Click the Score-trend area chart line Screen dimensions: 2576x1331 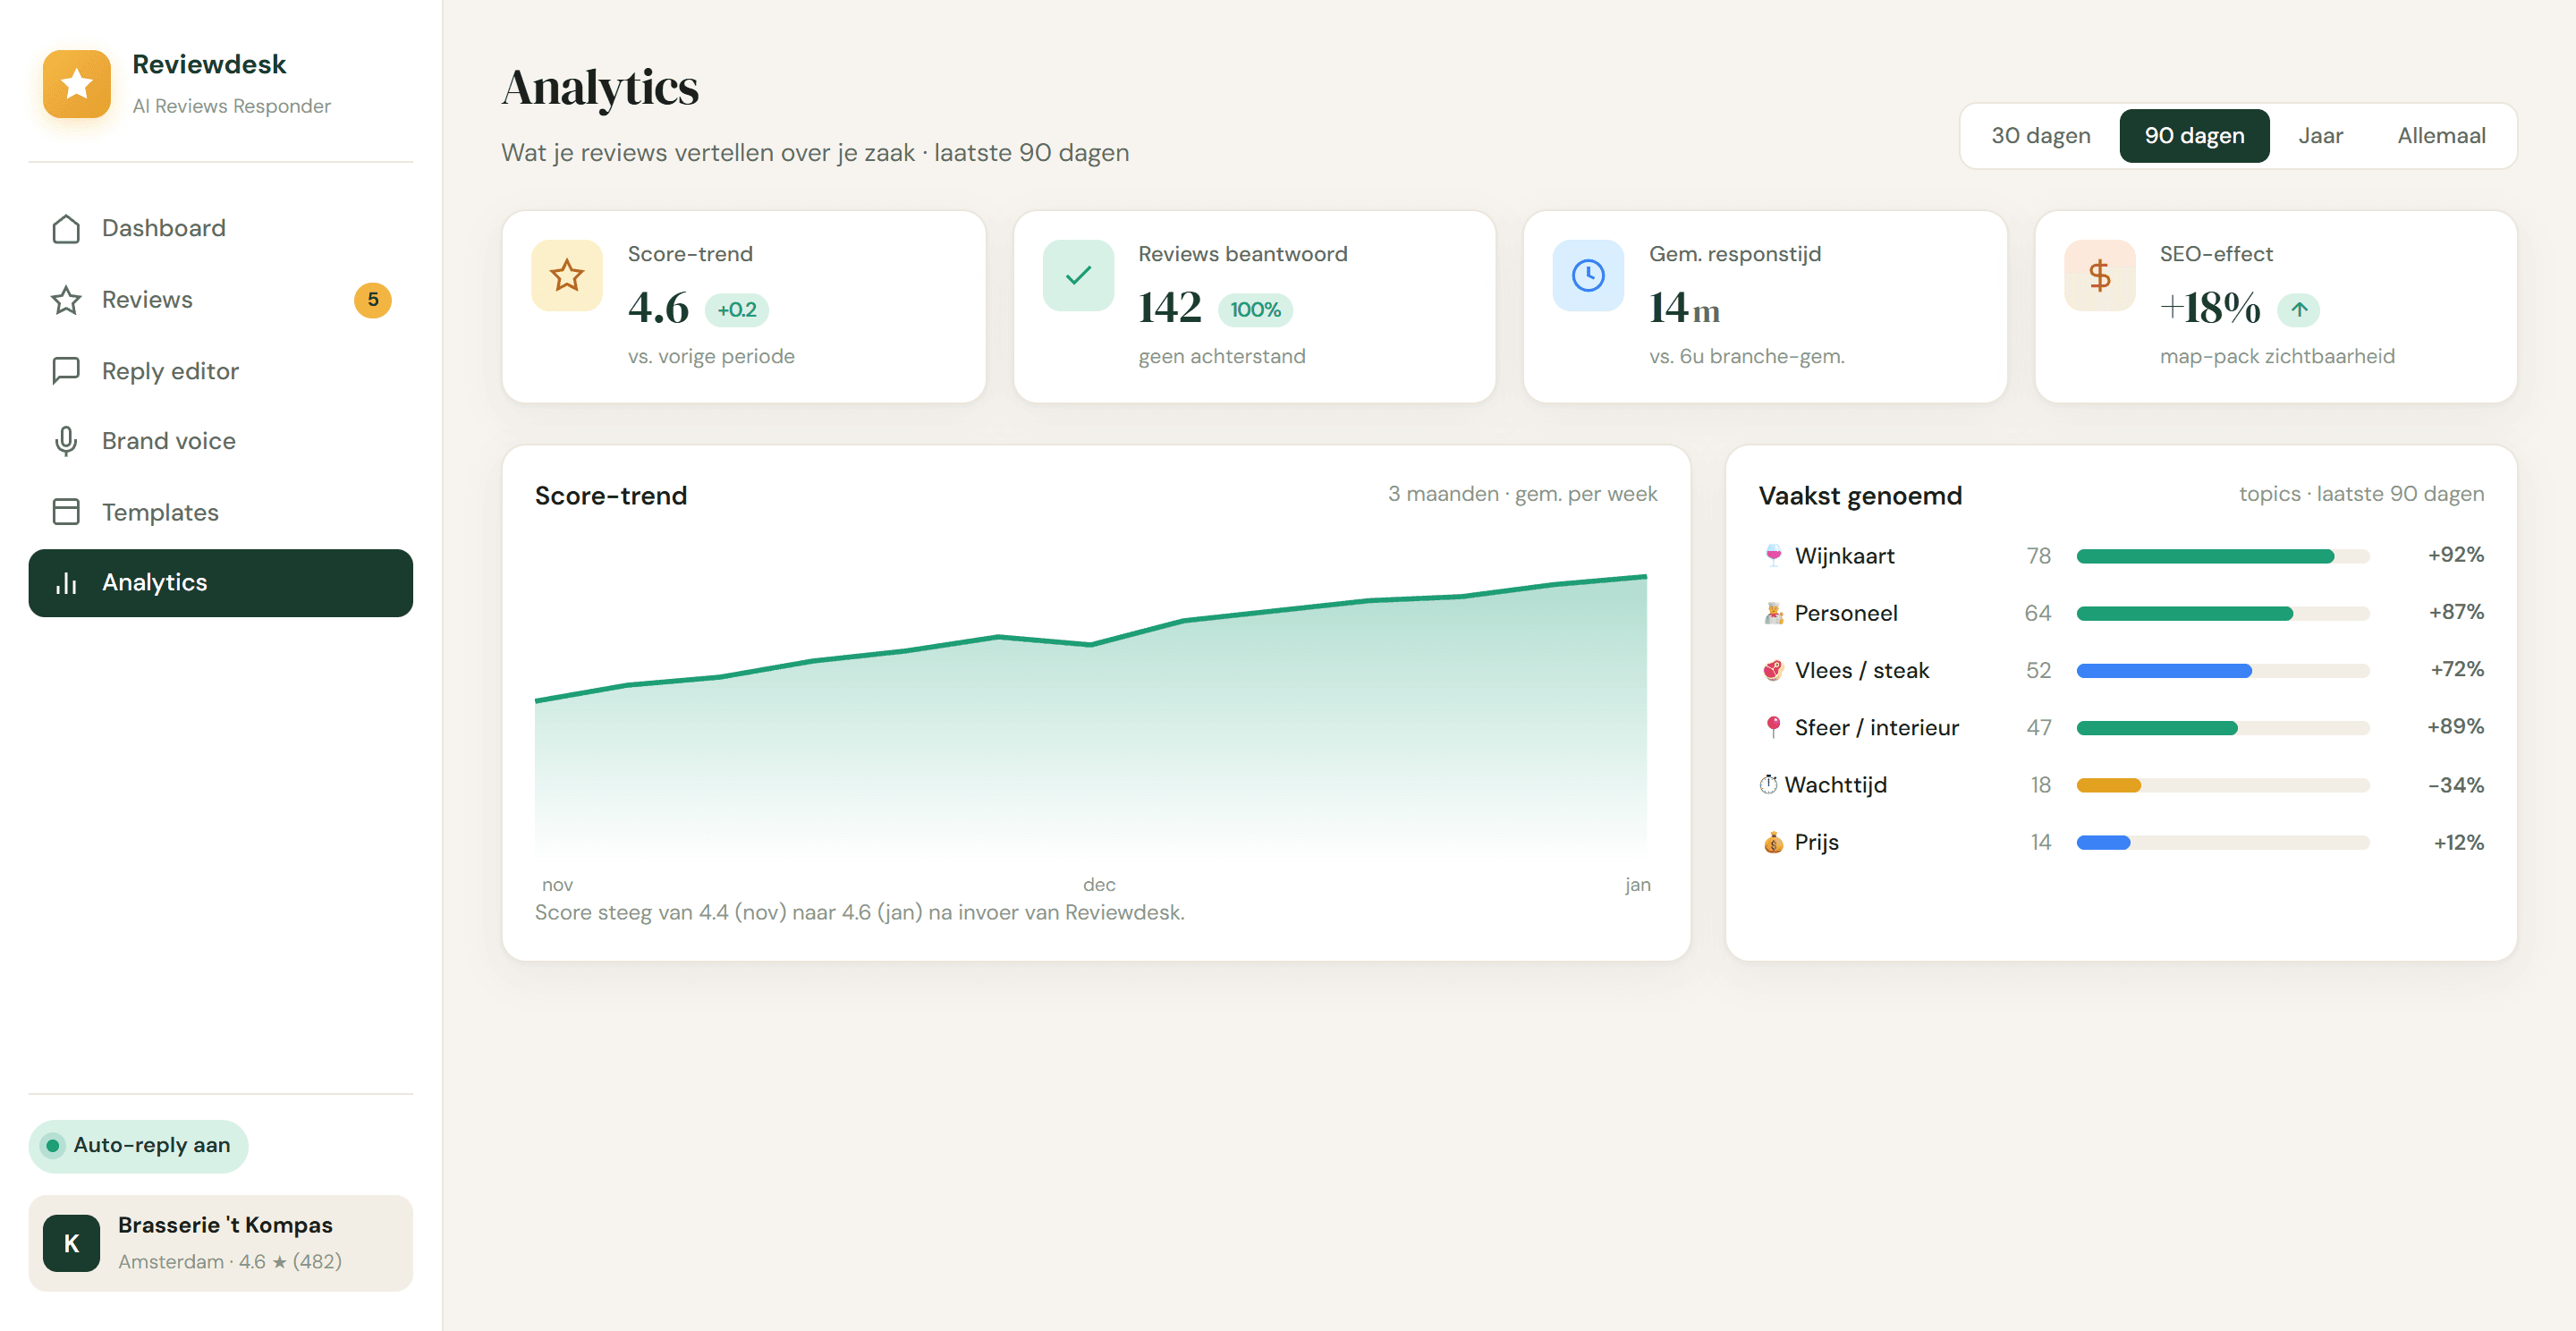tap(1091, 643)
